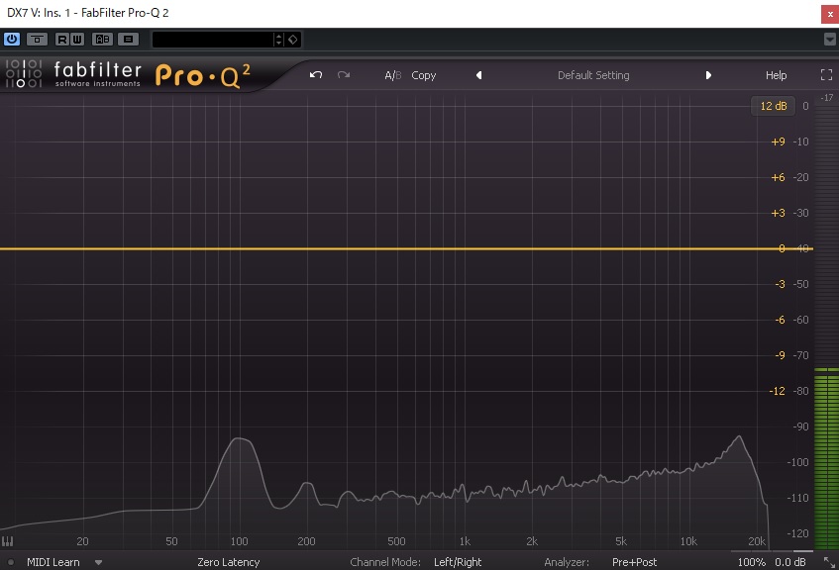
Task: Open the Help menu
Action: 776,75
